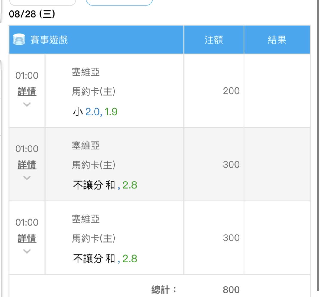This screenshot has height=297, width=322.
Task: Click 馬約卡(主) in the first bet row
Action: pos(94,92)
